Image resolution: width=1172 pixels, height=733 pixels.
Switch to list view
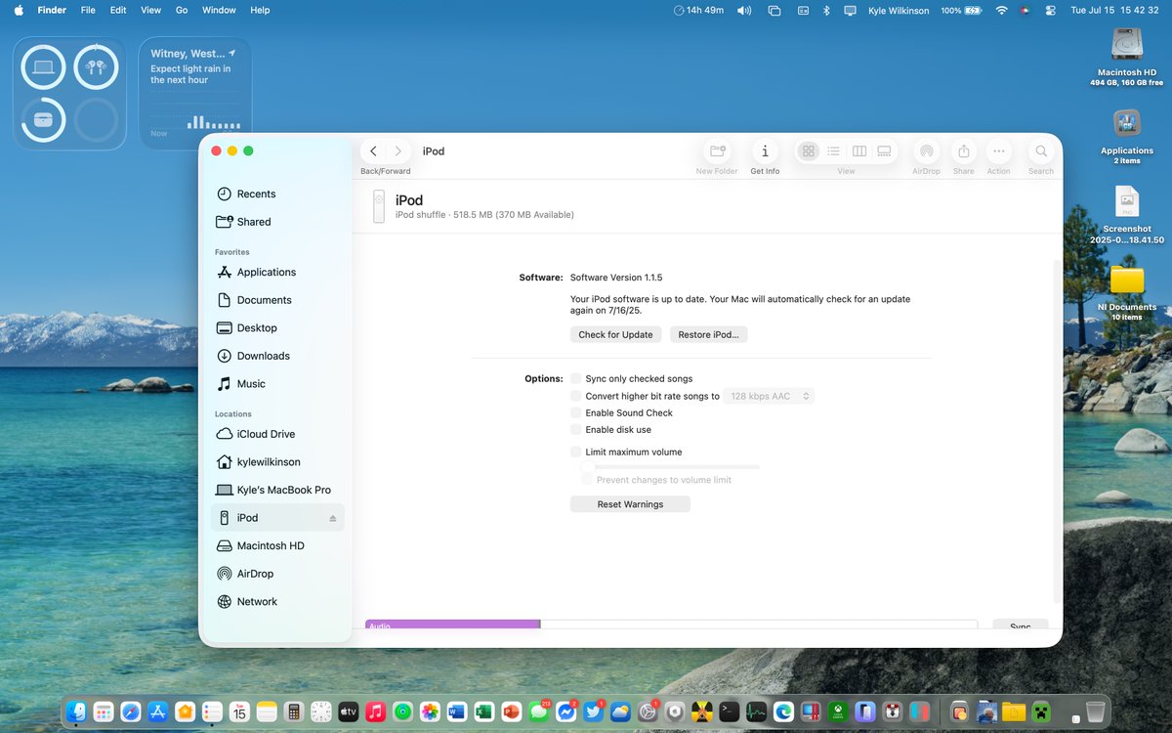click(834, 151)
